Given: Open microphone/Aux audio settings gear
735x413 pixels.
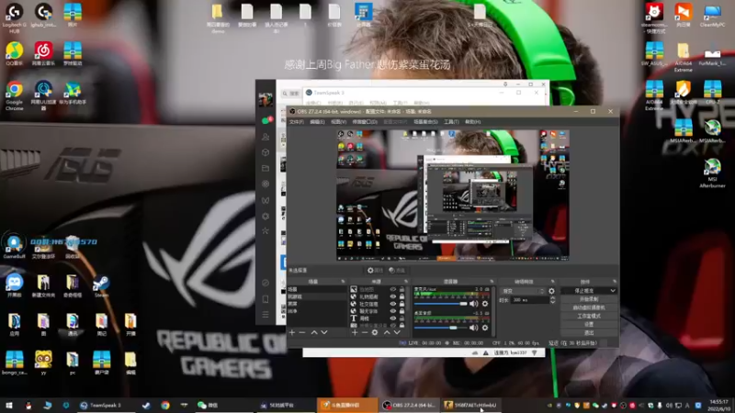Looking at the screenshot, I should click(485, 304).
